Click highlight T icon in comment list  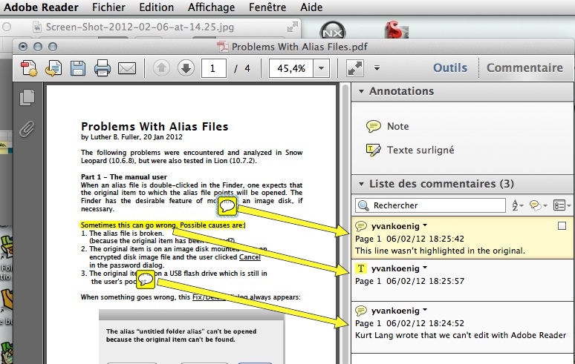click(x=361, y=268)
